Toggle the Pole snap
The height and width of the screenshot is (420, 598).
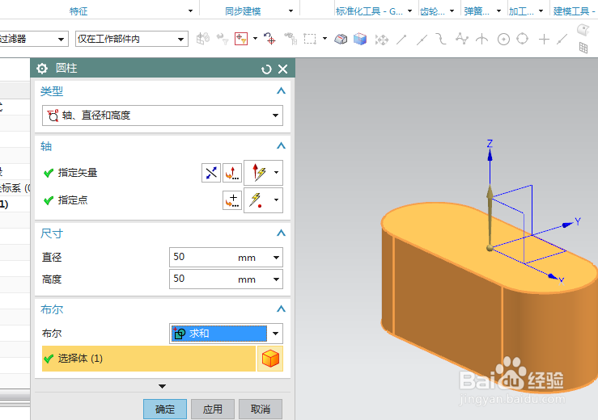click(x=461, y=39)
